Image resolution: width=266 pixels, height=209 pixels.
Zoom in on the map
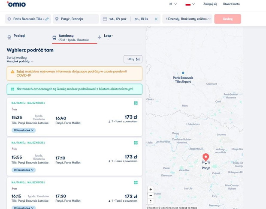point(151,189)
